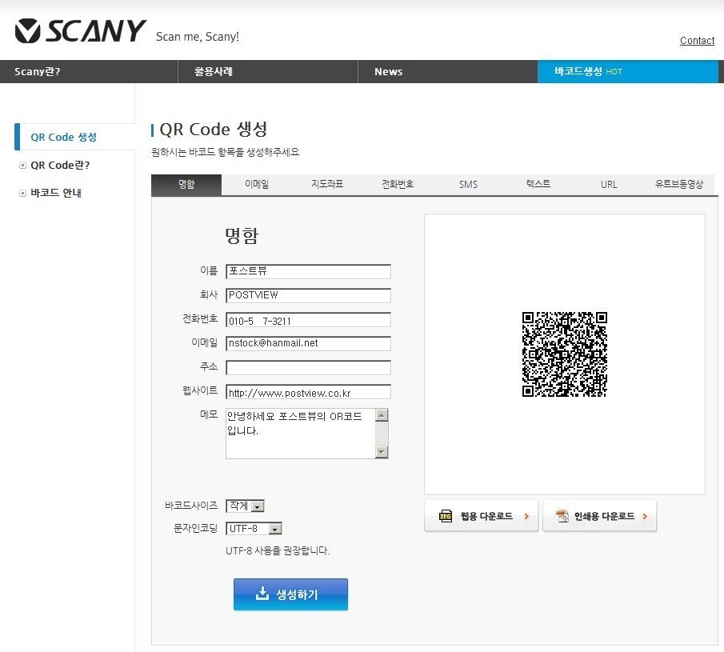Click the 웹용 다운로드 button
Image resolution: width=724 pixels, height=652 pixels.
coord(481,516)
